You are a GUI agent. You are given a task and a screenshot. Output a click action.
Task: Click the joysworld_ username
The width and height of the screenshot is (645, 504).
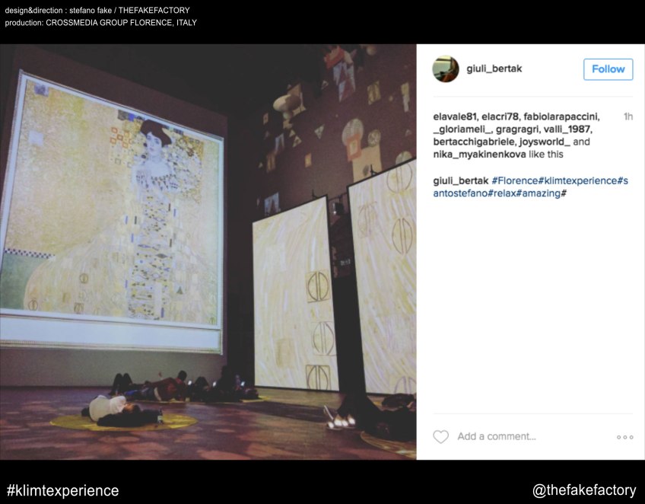point(543,142)
